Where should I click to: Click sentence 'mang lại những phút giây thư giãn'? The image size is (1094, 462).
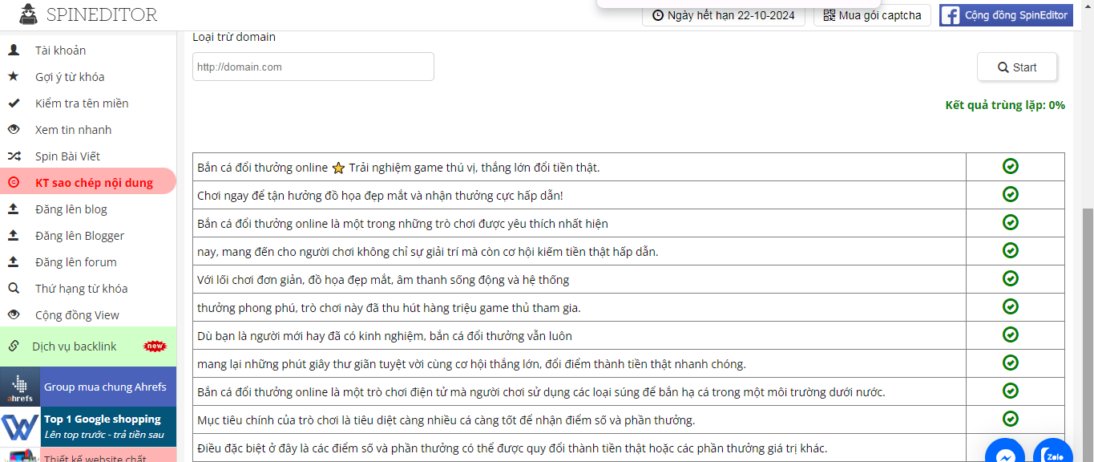point(471,364)
